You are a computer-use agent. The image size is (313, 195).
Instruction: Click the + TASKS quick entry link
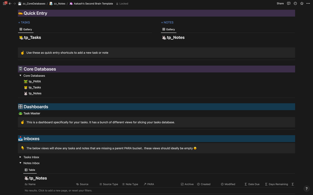click(24, 22)
